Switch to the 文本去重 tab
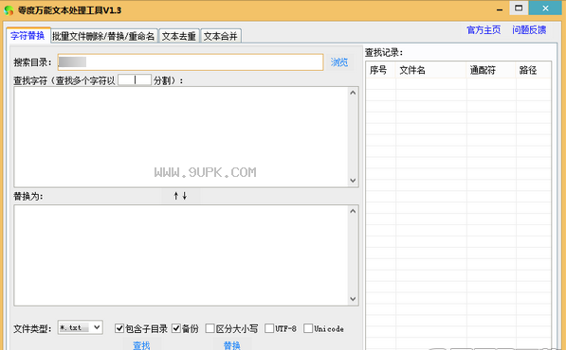The height and width of the screenshot is (350, 566). point(178,36)
